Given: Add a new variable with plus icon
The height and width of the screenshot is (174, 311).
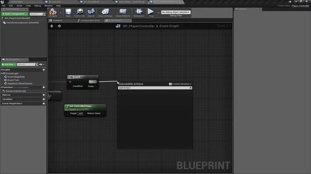Looking at the screenshot, I should click(x=44, y=99).
